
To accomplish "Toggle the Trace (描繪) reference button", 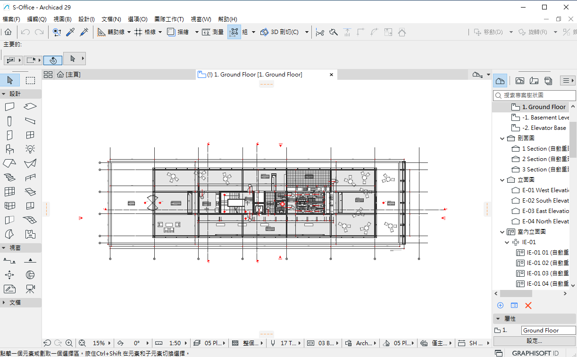I will point(178,32).
